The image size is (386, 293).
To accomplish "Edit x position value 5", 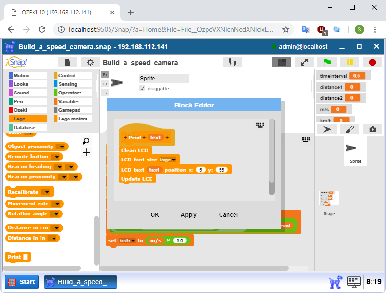I will (x=201, y=170).
